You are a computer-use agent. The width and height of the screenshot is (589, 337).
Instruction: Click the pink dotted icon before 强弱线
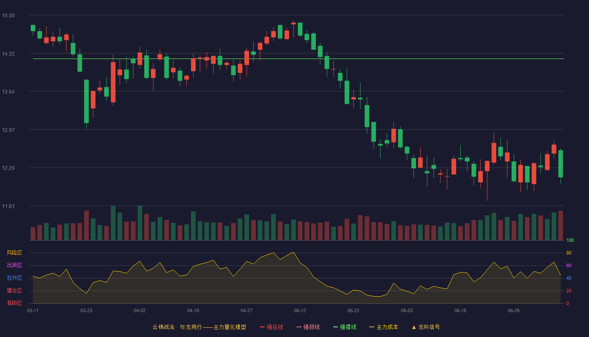[x=299, y=327]
